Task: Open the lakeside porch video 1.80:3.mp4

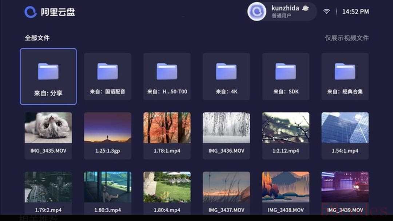Action: pyautogui.click(x=107, y=187)
